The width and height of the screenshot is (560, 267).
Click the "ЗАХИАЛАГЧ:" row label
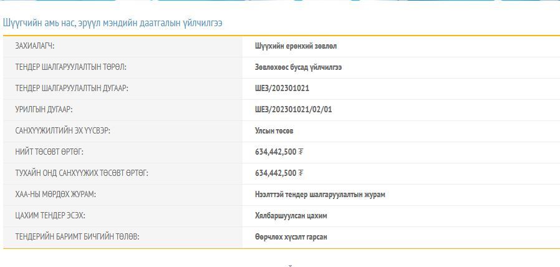coord(39,46)
